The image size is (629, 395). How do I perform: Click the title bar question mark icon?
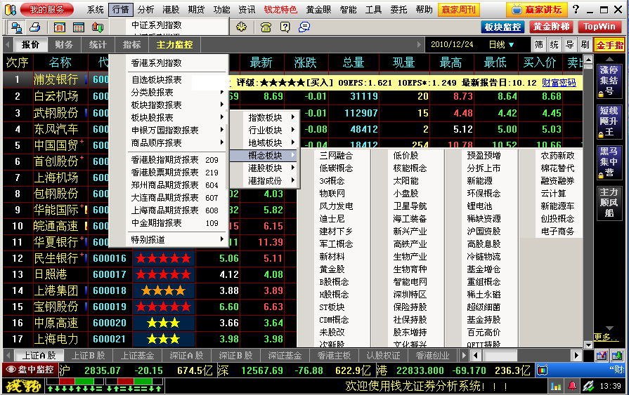click(576, 9)
